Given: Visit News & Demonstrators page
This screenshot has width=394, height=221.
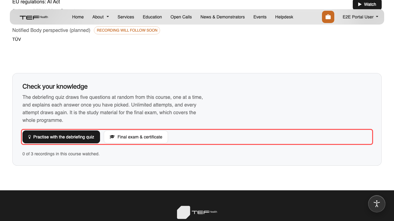Looking at the screenshot, I should pos(223,17).
